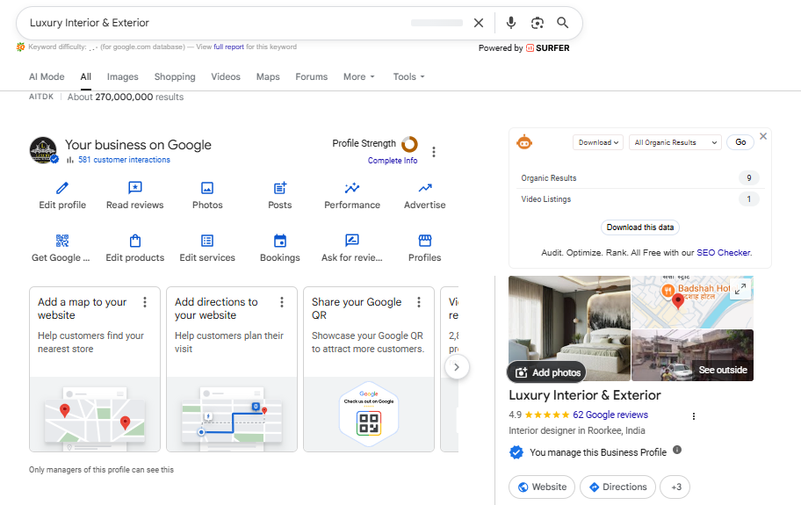The height and width of the screenshot is (505, 801).
Task: Open three-dot menu beside Google reviews
Action: point(694,416)
